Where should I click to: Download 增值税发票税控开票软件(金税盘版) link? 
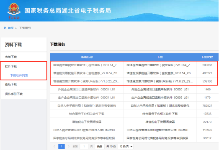tap(160, 73)
